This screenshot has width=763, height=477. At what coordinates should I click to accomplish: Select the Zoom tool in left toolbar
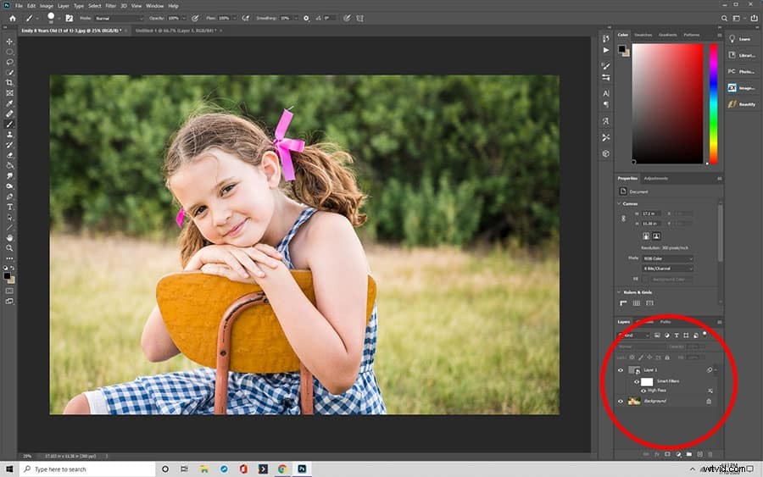[9, 248]
